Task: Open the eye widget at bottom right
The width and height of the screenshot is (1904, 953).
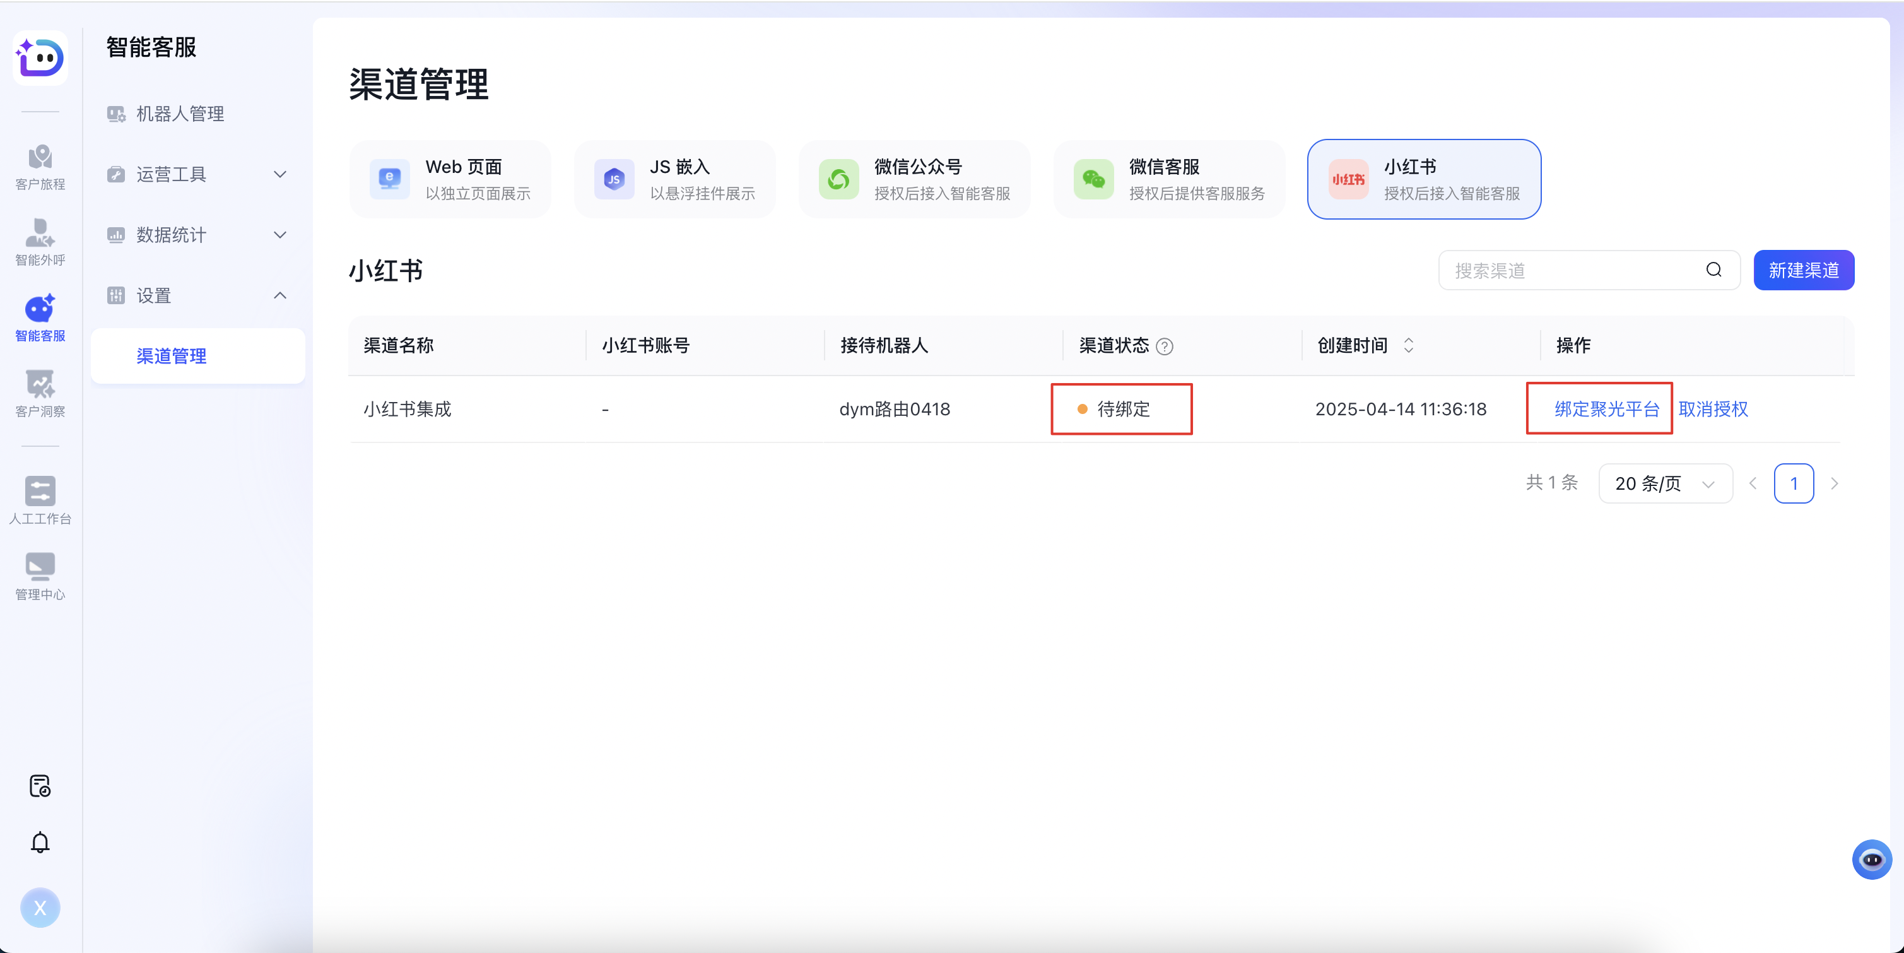Action: coord(1872,858)
